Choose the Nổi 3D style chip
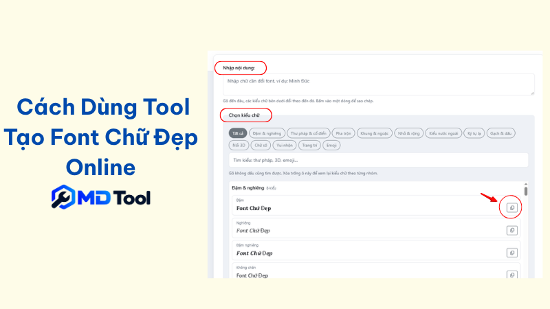The width and height of the screenshot is (550, 309). tap(239, 145)
